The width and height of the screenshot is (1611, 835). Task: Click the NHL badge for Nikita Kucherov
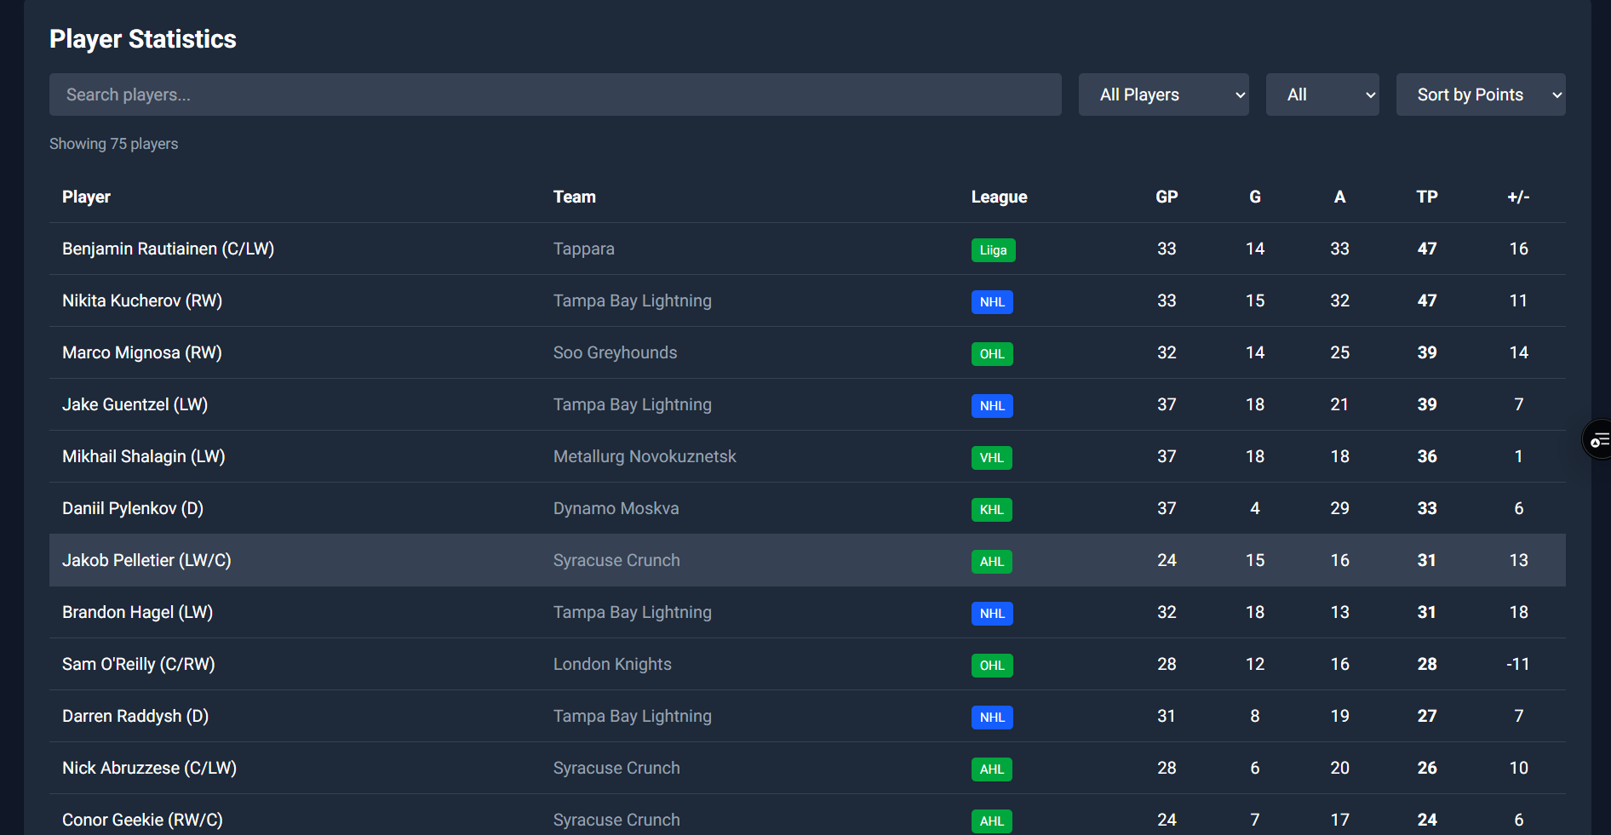(x=992, y=301)
